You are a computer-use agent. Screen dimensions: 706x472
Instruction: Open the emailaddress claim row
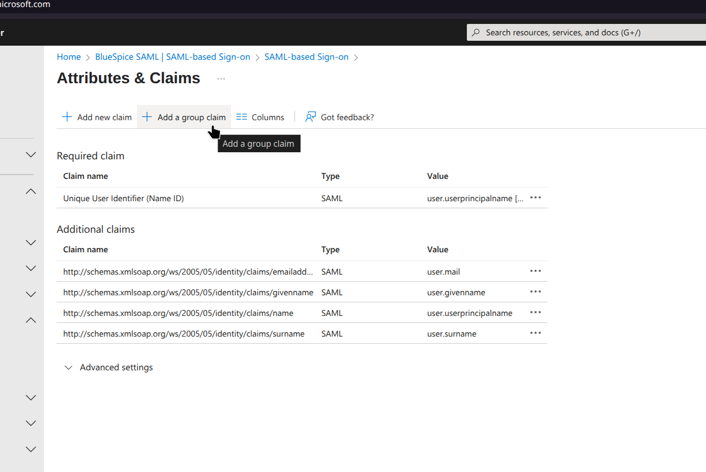(188, 271)
